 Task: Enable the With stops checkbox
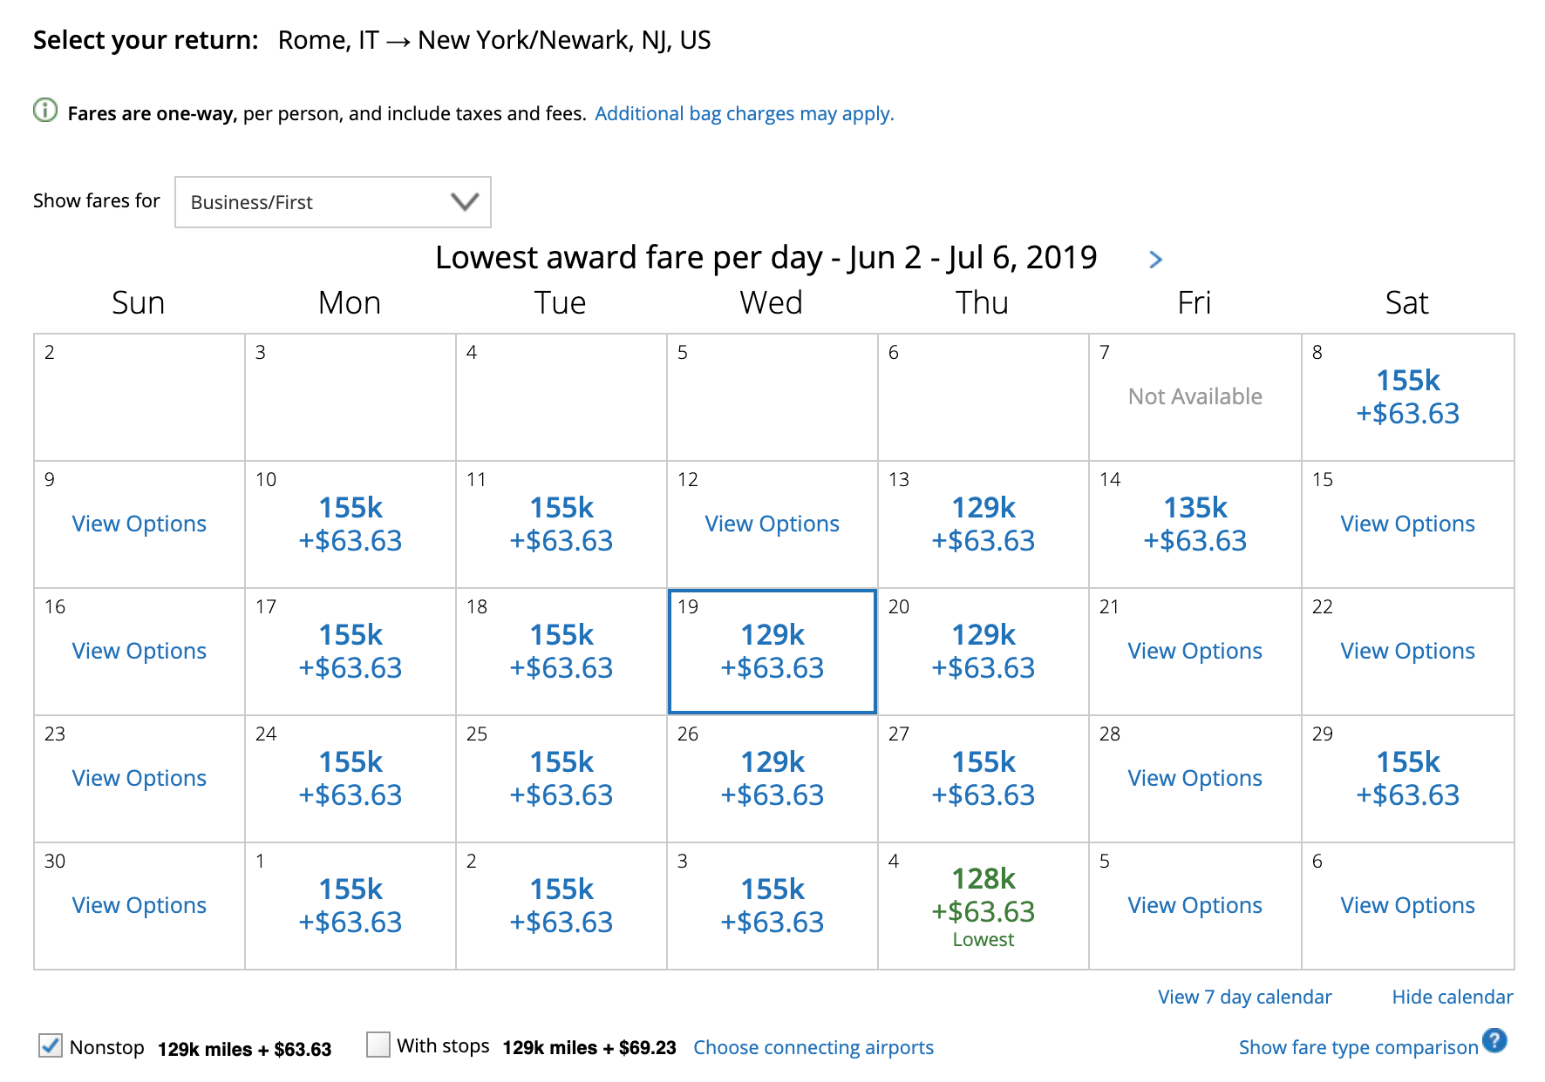click(x=378, y=1045)
